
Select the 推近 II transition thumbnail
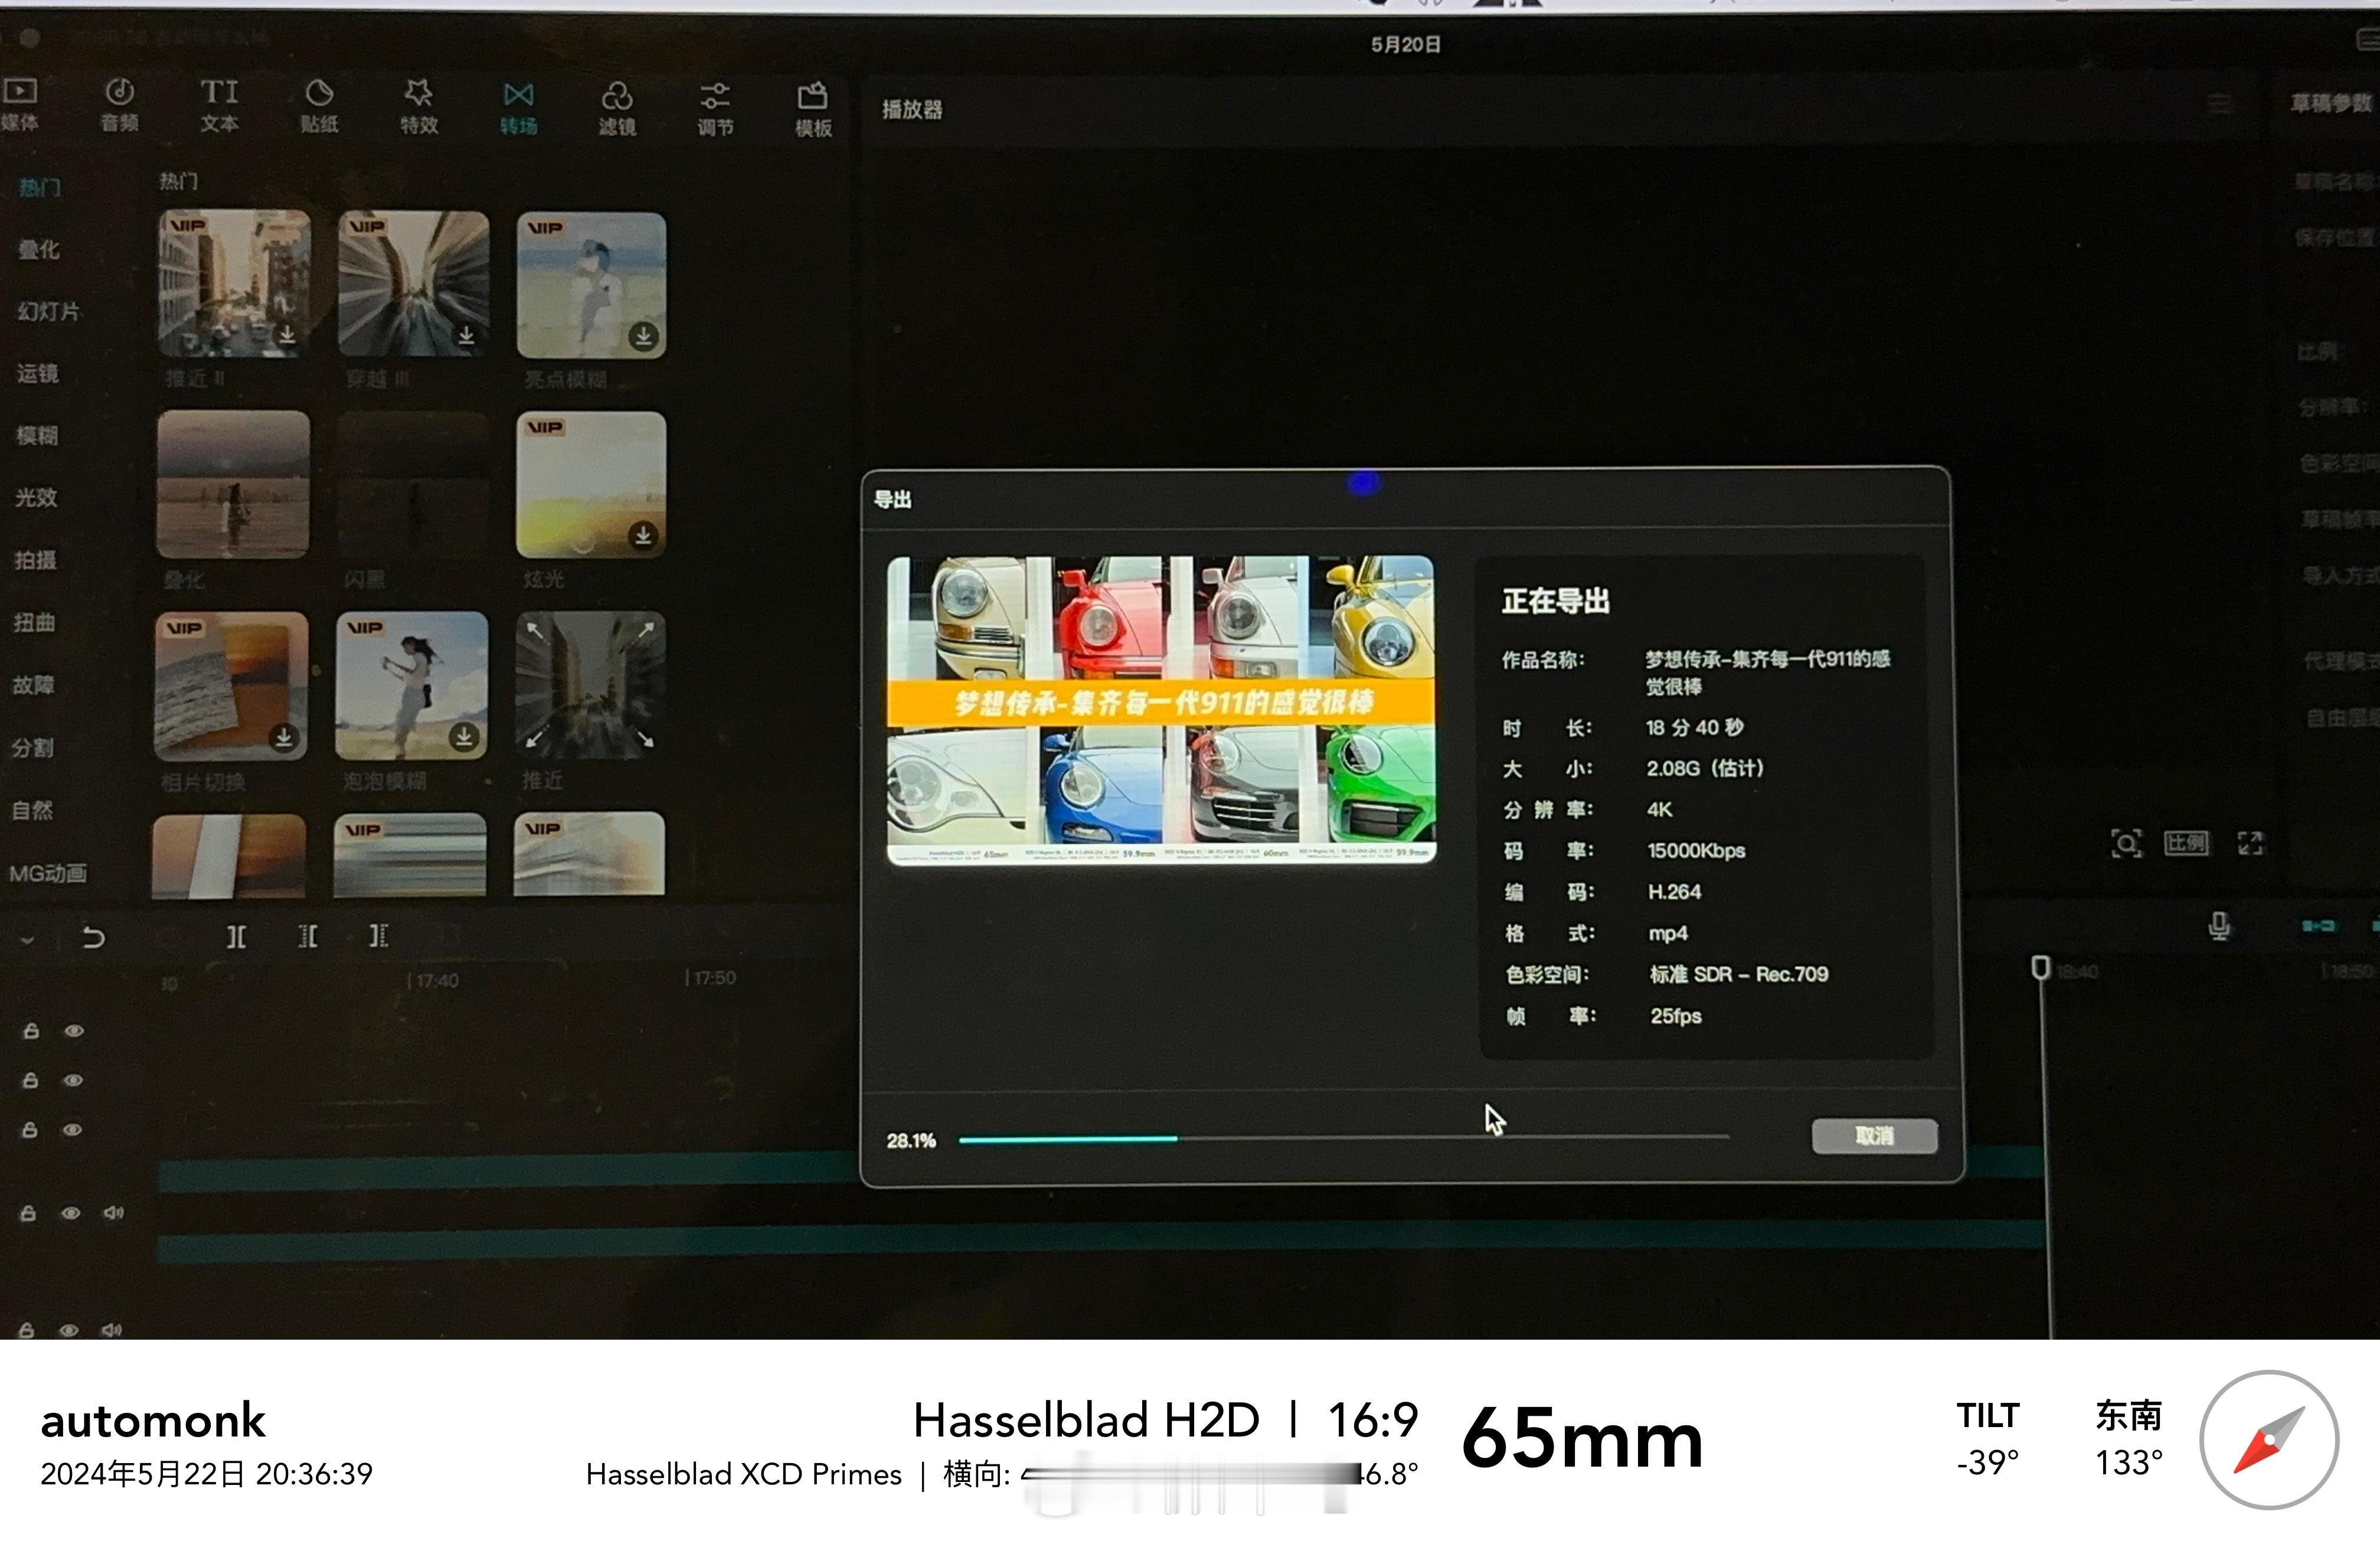234,284
